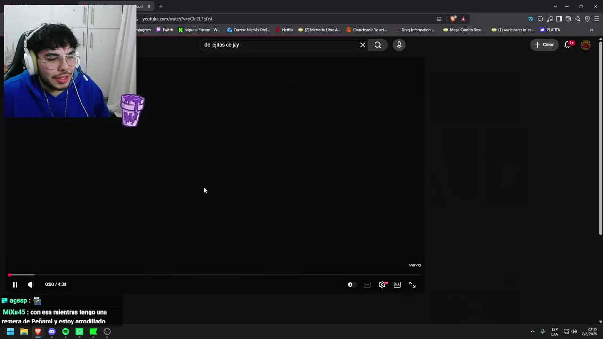Open a new browser tab
Image resolution: width=603 pixels, height=339 pixels.
coord(161,6)
